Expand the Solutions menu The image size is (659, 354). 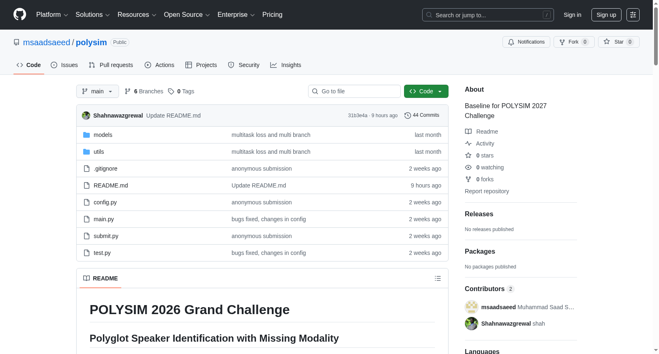pos(93,15)
